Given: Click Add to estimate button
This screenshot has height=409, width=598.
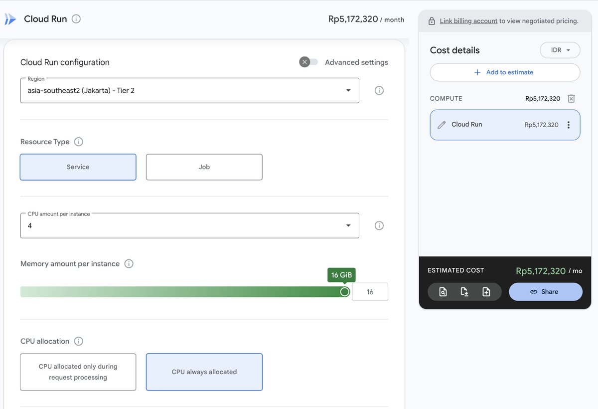Looking at the screenshot, I should (505, 72).
